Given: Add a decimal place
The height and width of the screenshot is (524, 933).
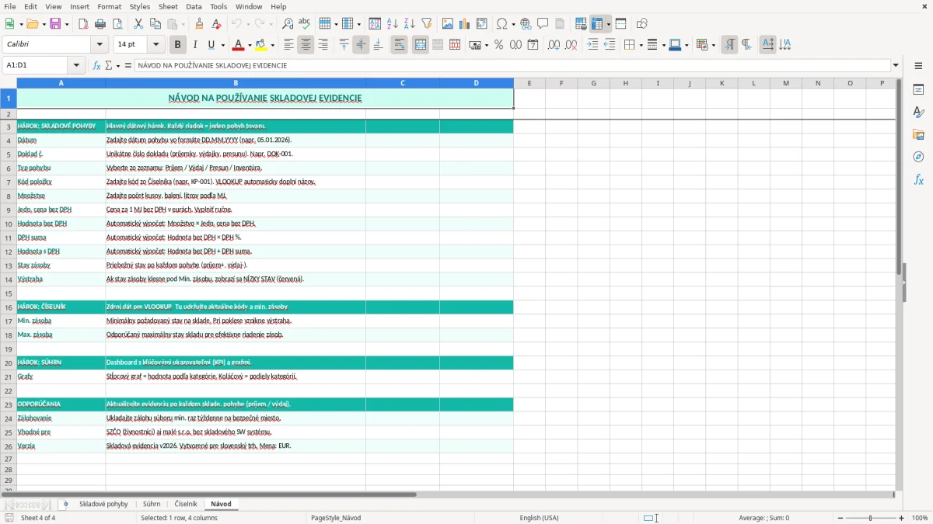Looking at the screenshot, I should coord(554,45).
